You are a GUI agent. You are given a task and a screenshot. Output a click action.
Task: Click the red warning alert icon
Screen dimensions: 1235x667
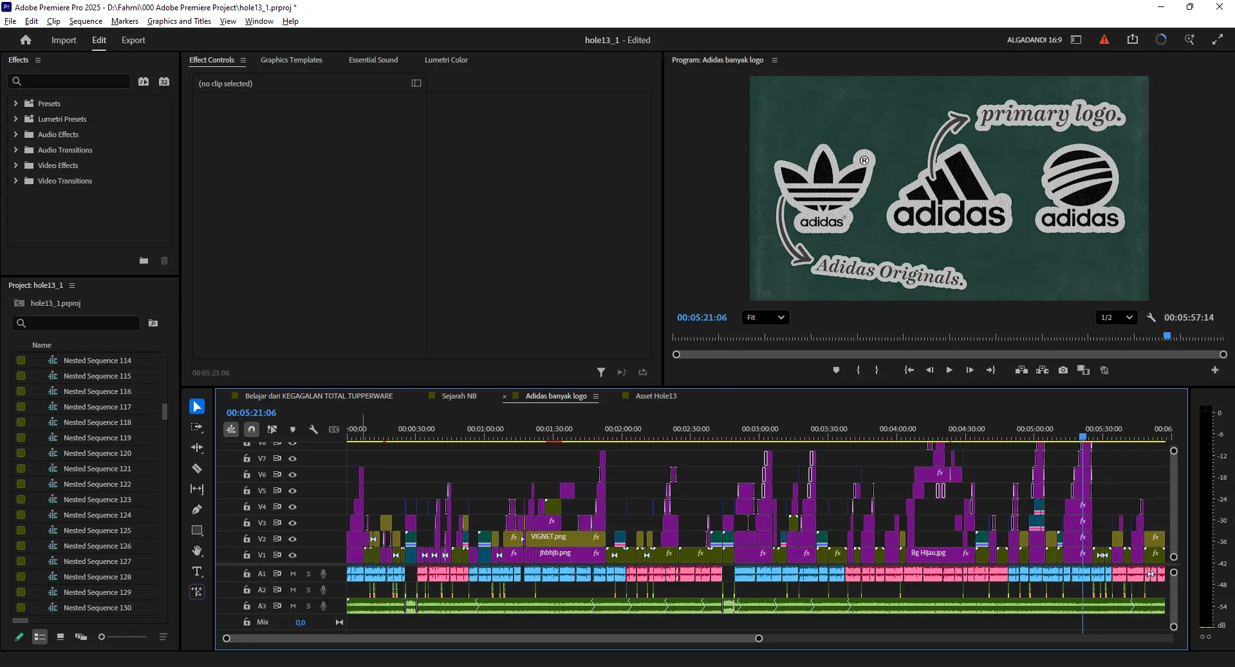(1104, 40)
